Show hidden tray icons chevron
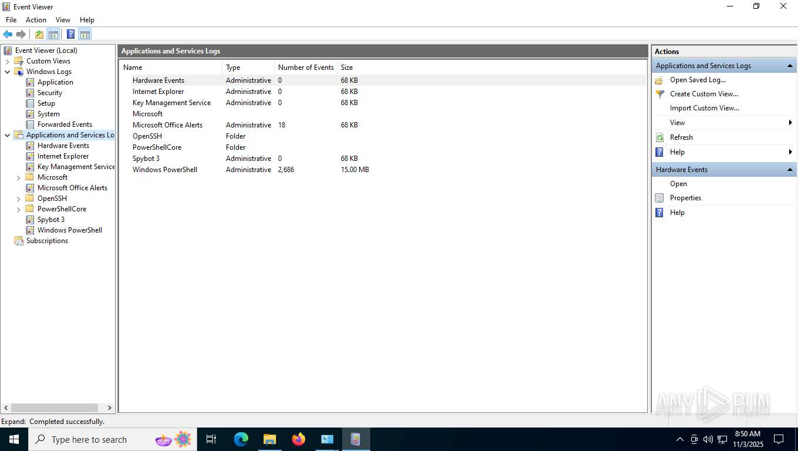Image resolution: width=798 pixels, height=451 pixels. click(x=680, y=439)
